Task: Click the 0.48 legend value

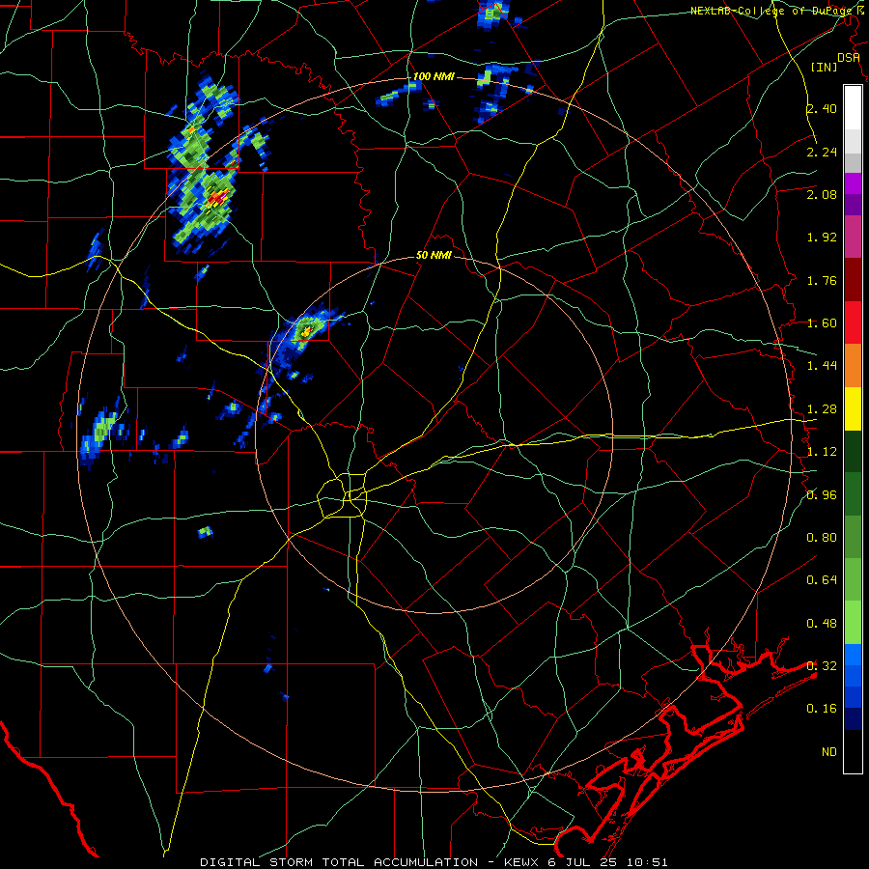Action: (822, 624)
